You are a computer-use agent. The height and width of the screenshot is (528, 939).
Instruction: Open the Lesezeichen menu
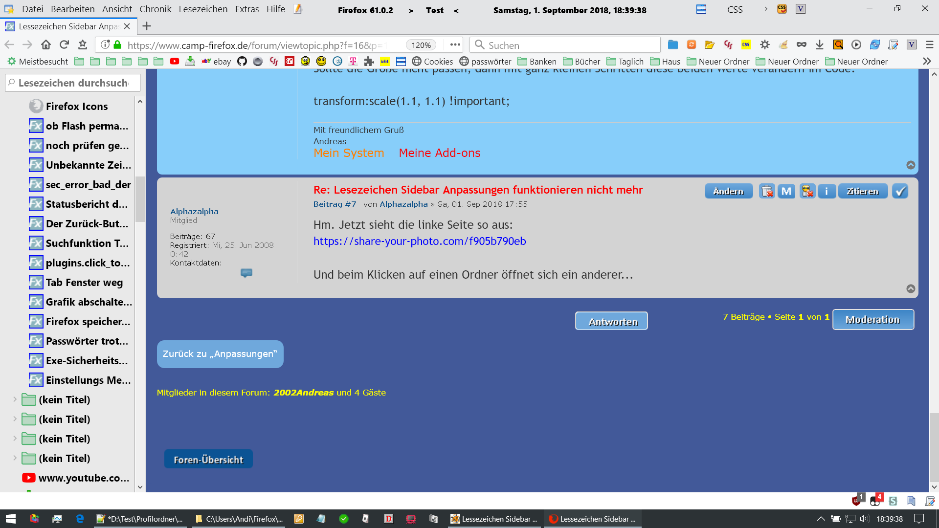(x=203, y=9)
